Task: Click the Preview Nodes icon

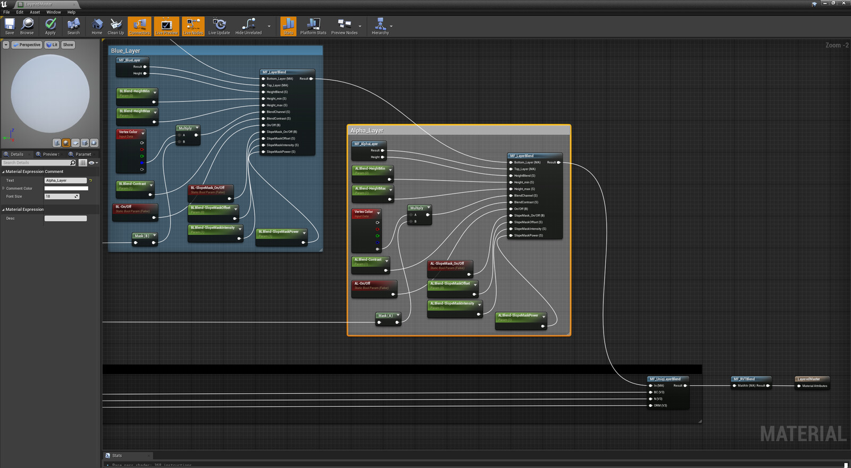Action: pos(344,26)
